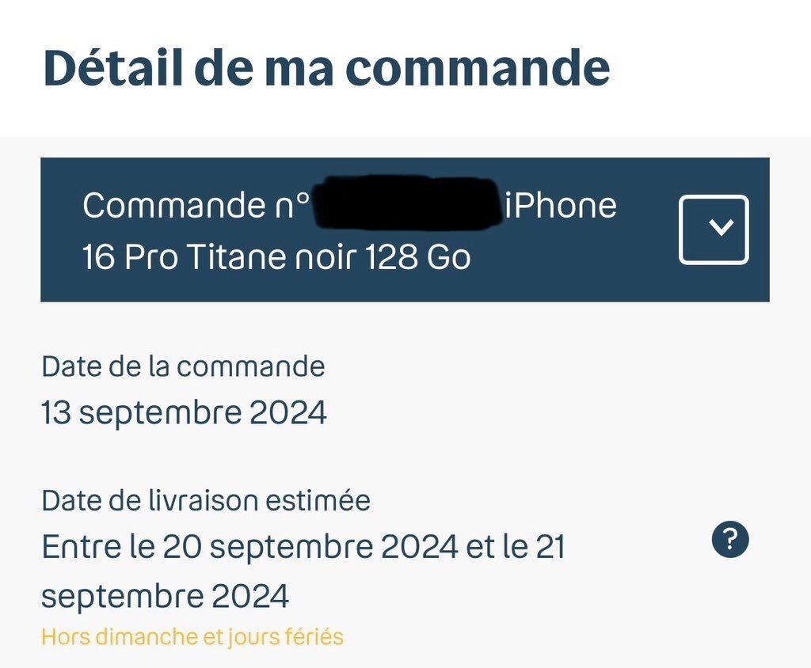Click "Entre le 20 septembre 2024" delivery text
Image resolution: width=811 pixels, height=668 pixels.
249,547
